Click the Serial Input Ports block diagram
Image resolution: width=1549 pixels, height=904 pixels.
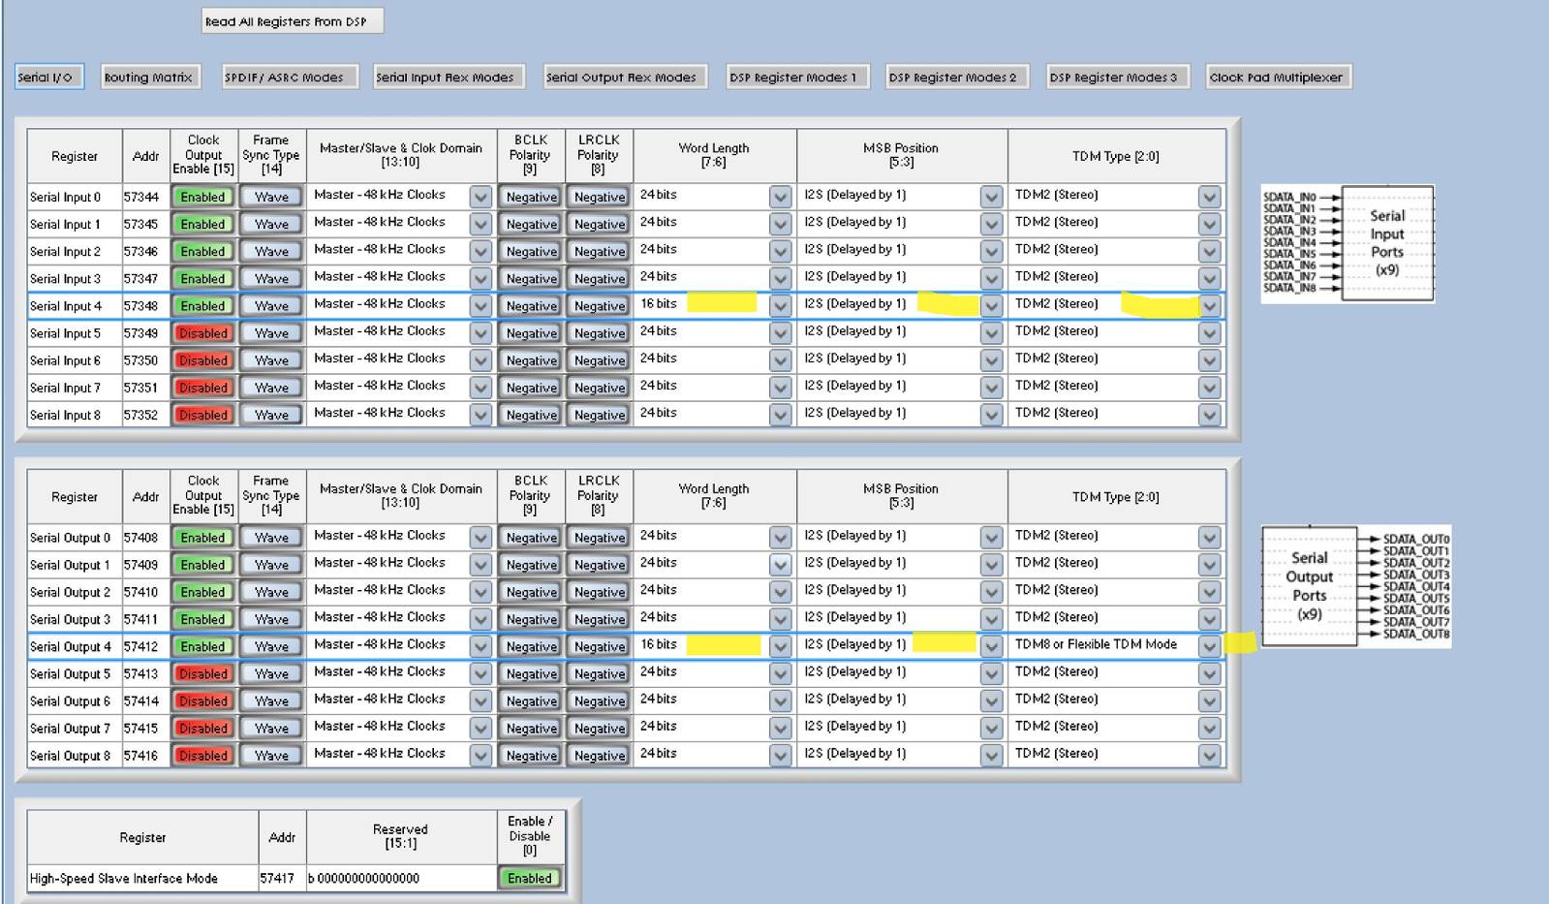1348,243
